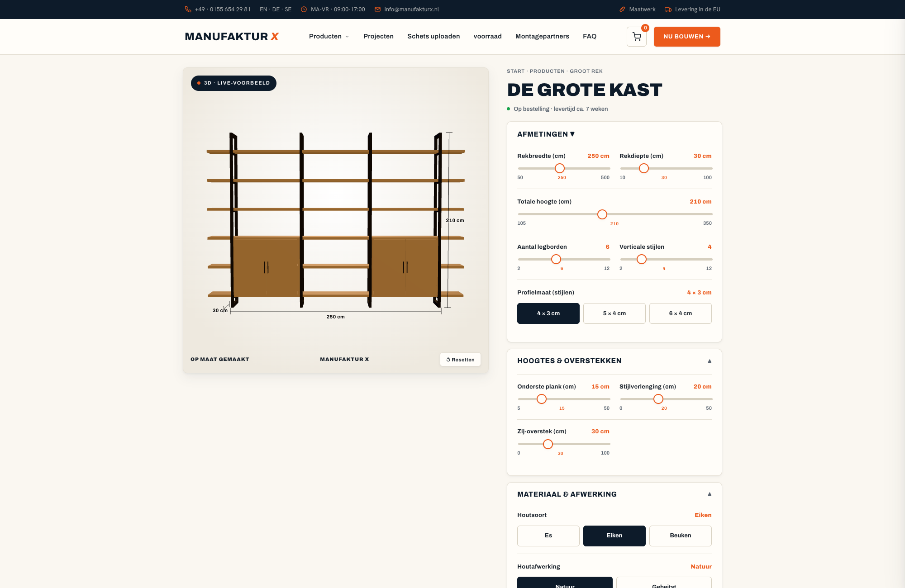Click the "GROOT REK" breadcrumb text
This screenshot has height=588, width=905.
pos(586,71)
